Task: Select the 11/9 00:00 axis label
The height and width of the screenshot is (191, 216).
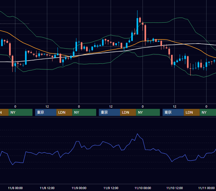Action: coord(79,188)
